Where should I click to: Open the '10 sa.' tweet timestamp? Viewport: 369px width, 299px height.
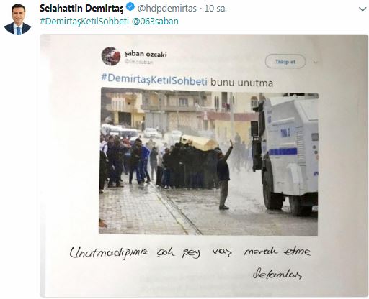[215, 9]
